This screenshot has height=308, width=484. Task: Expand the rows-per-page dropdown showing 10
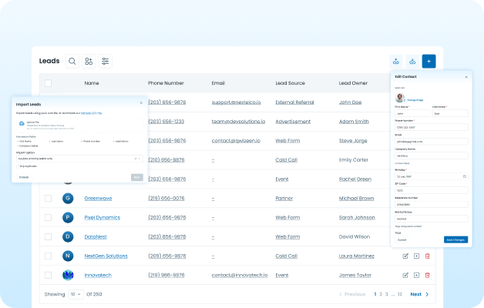coord(76,294)
